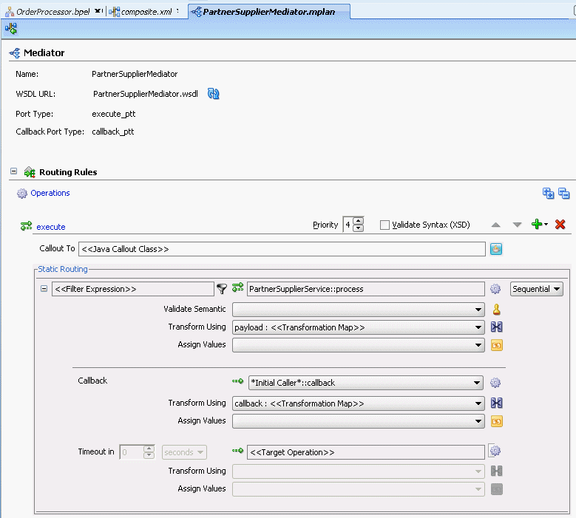Open Assign Values icon for the callback
This screenshot has width=576, height=518.
pyautogui.click(x=497, y=421)
